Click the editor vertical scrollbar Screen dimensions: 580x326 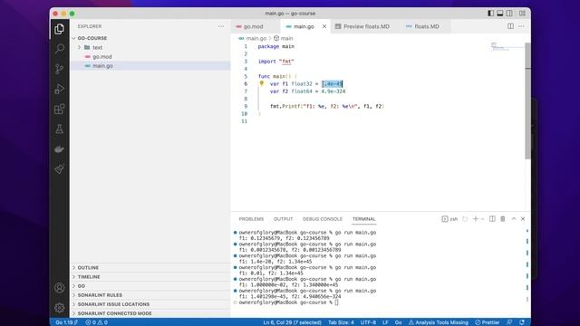point(527,101)
